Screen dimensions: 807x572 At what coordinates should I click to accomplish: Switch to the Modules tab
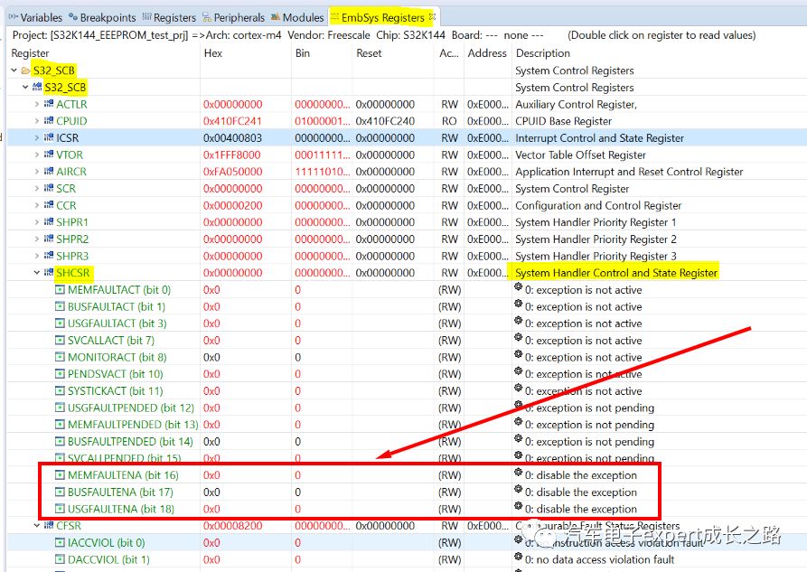297,17
